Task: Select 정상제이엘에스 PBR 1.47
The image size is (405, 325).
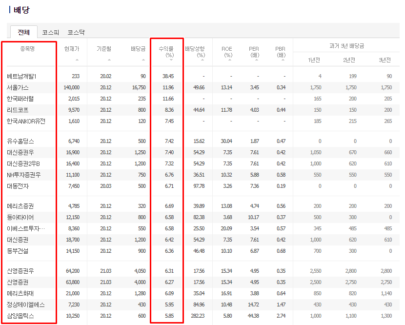Action: pyautogui.click(x=281, y=305)
